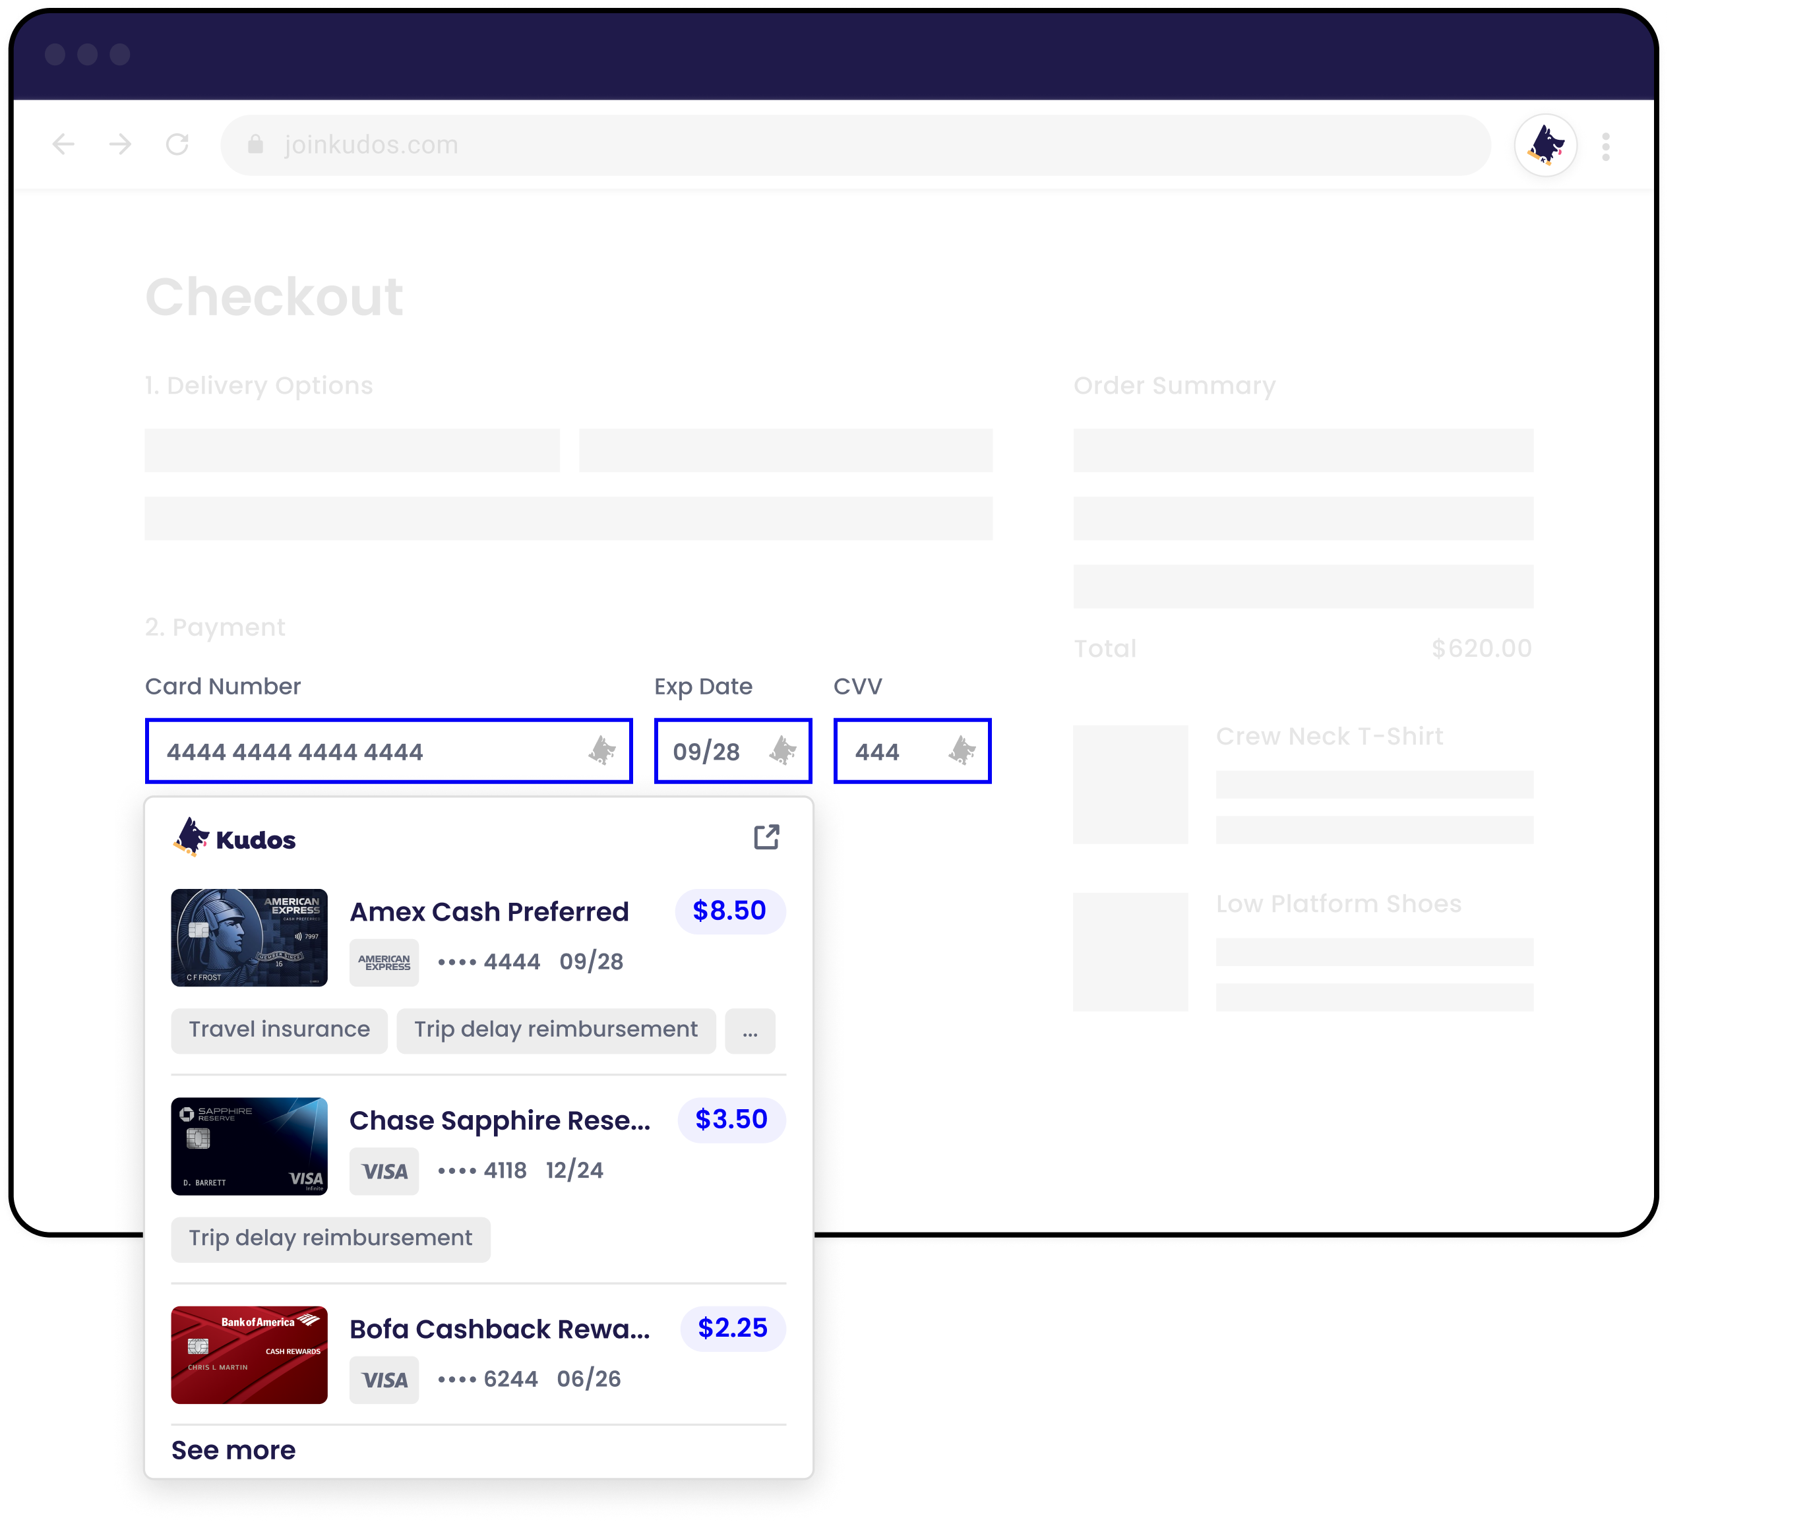Select Trip delay reimbursement on the Chase card
Viewport: 1809px width, 1522px height.
point(330,1238)
